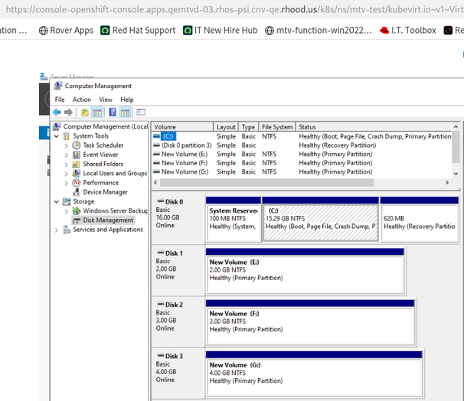The image size is (464, 401).
Task: Click the File System column header
Action: (x=276, y=127)
